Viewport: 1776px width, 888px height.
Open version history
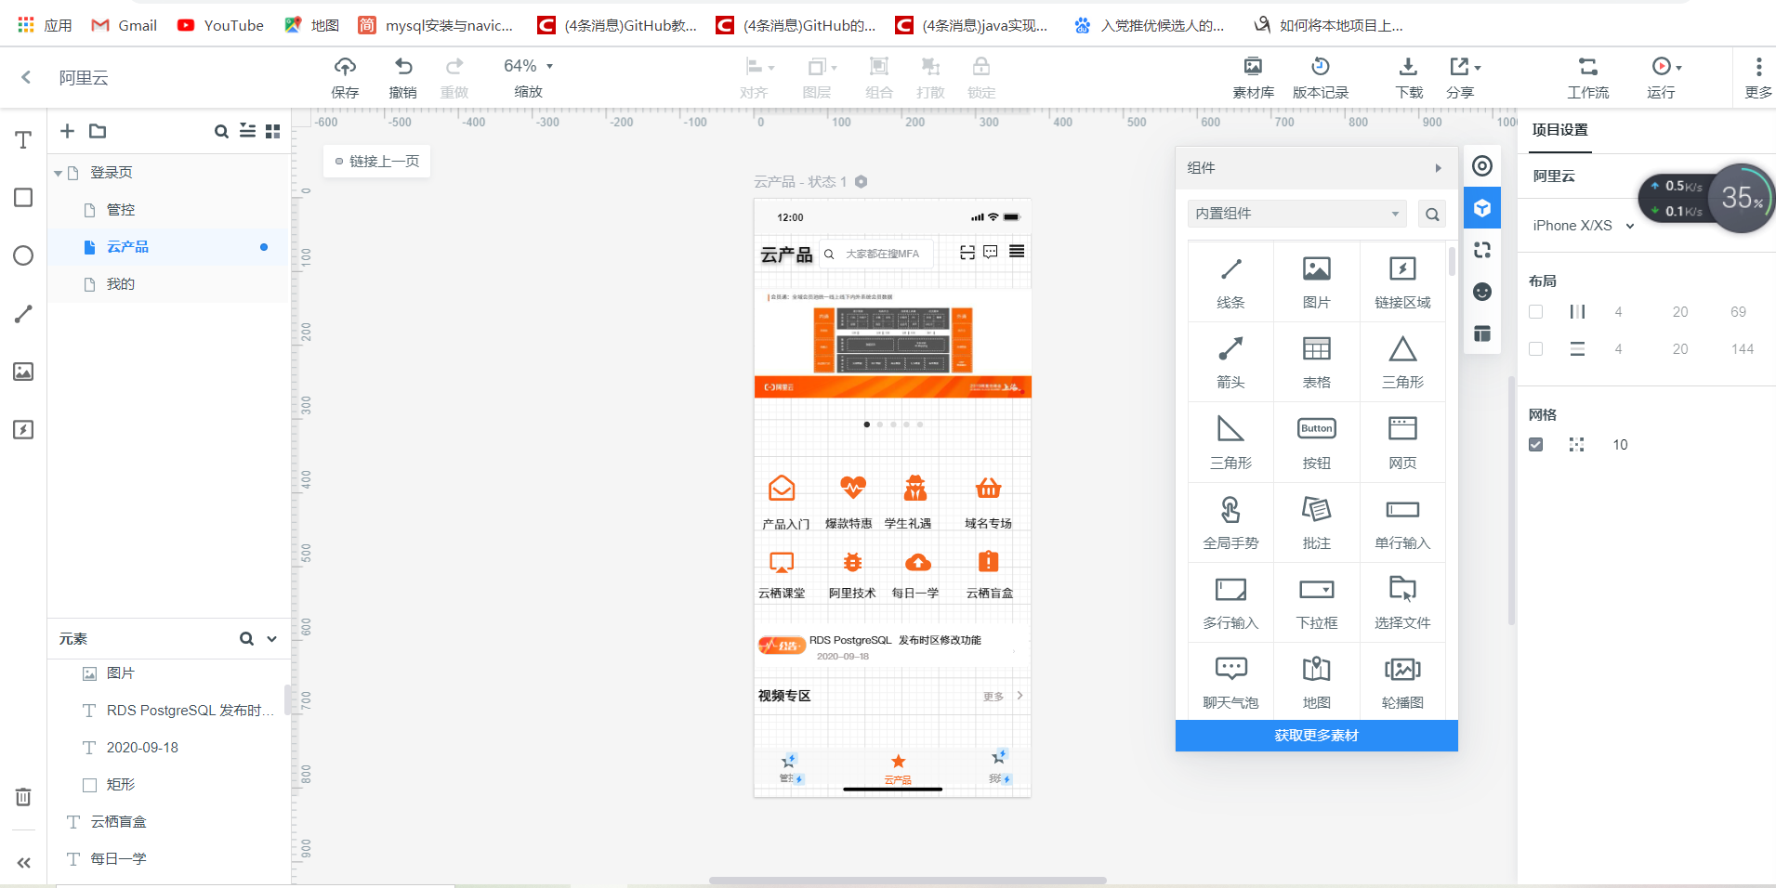1321,77
